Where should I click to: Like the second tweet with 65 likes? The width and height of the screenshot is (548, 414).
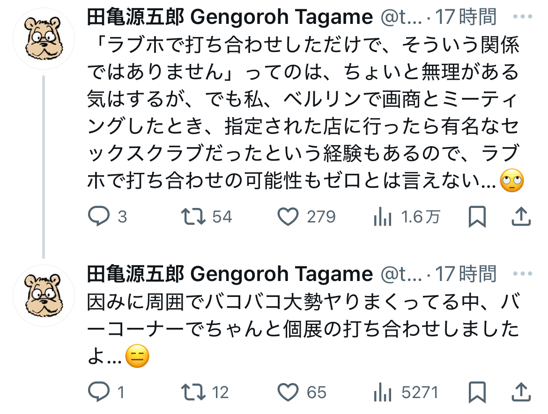click(288, 392)
